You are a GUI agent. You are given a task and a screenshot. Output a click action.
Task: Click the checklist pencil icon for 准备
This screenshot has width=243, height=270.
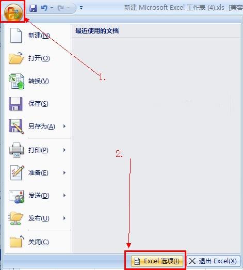click(x=17, y=172)
